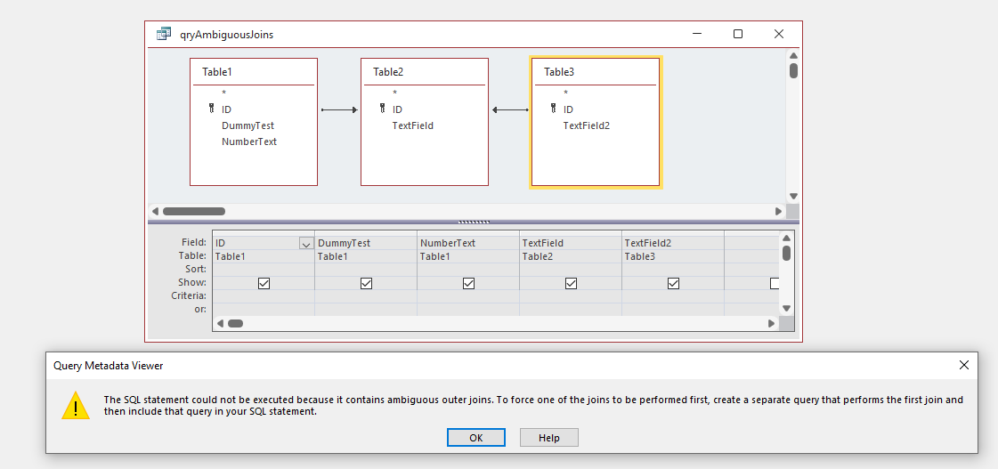This screenshot has width=998, height=469.
Task: Select the asterisk field in Table1
Action: [224, 93]
